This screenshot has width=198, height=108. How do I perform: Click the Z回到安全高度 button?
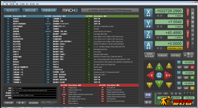pyautogui.click(x=149, y=55)
